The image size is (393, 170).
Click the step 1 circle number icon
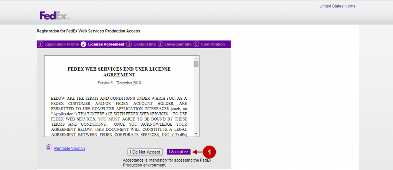(40, 44)
